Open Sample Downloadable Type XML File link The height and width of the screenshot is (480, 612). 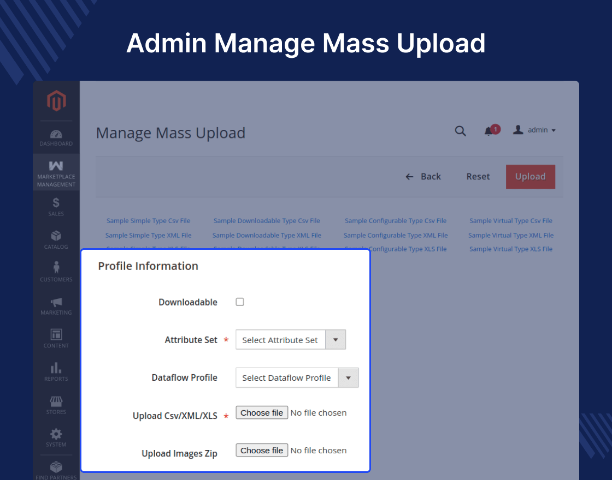point(267,235)
